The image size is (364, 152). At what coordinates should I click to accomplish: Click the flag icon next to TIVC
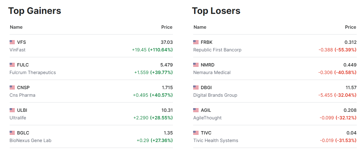point(196,133)
